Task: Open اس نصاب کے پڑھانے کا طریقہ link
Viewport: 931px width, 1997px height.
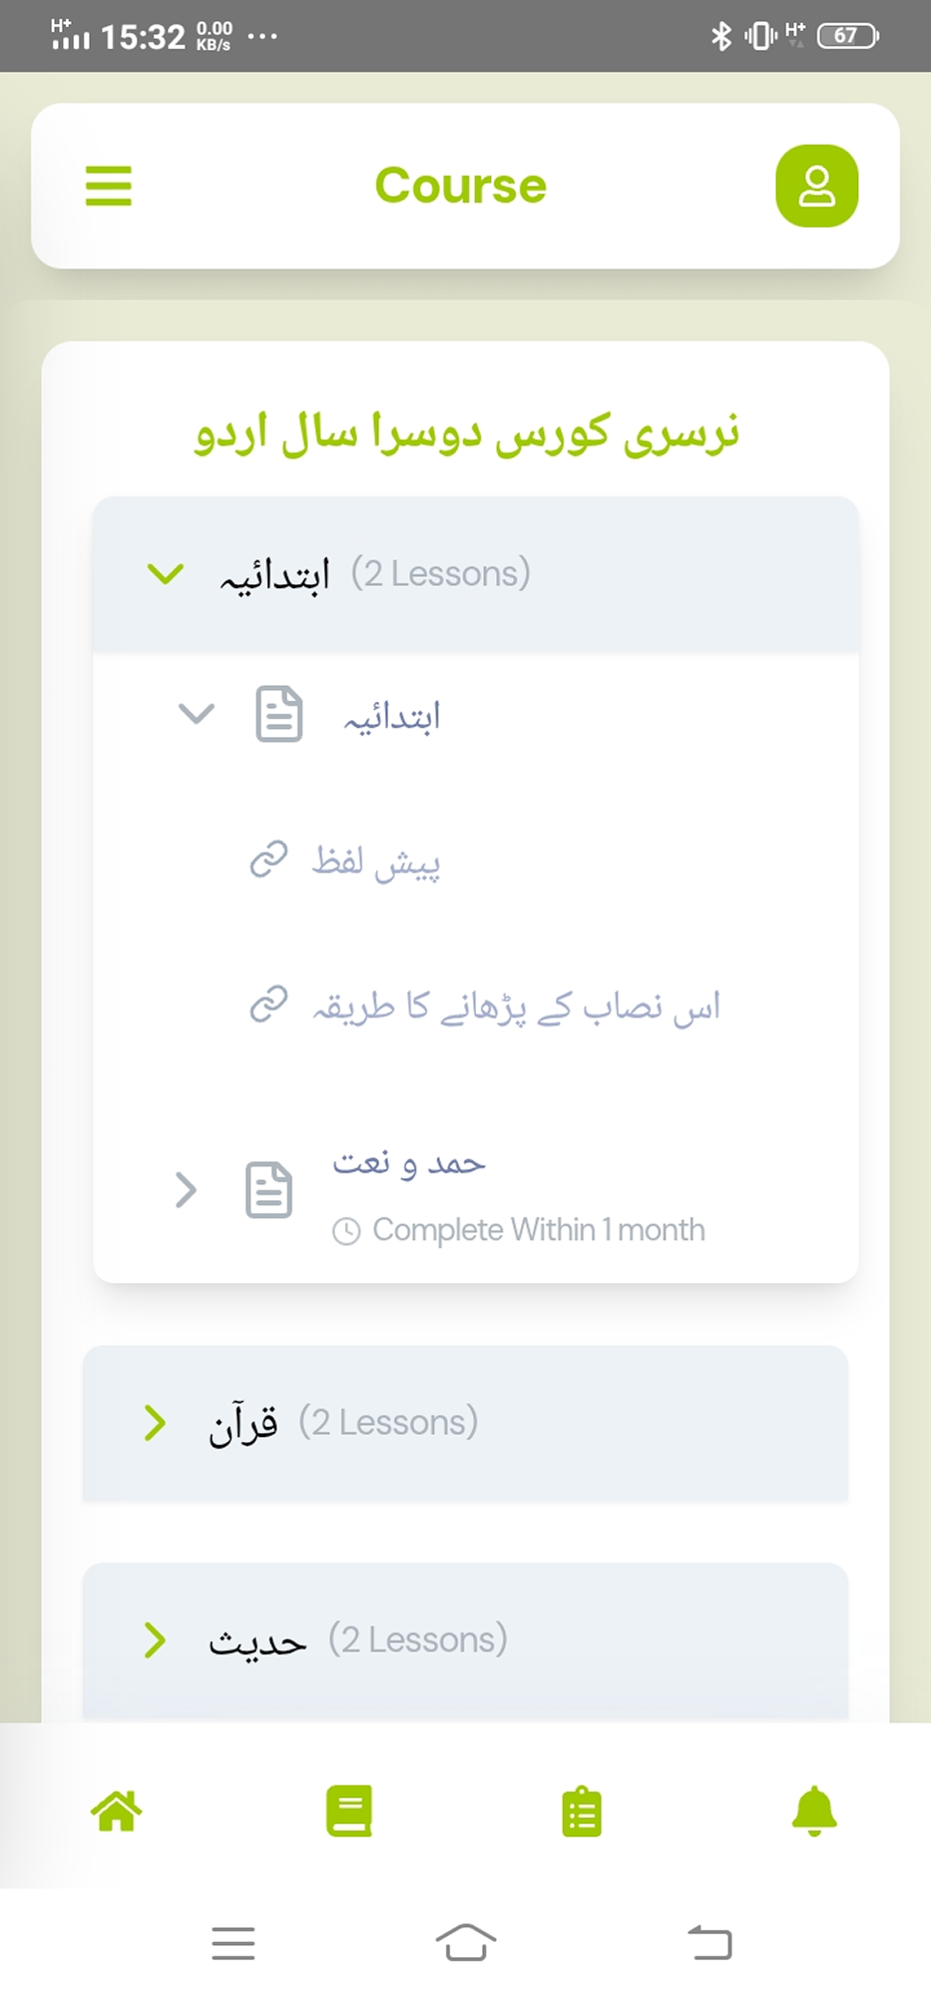Action: tap(516, 1005)
